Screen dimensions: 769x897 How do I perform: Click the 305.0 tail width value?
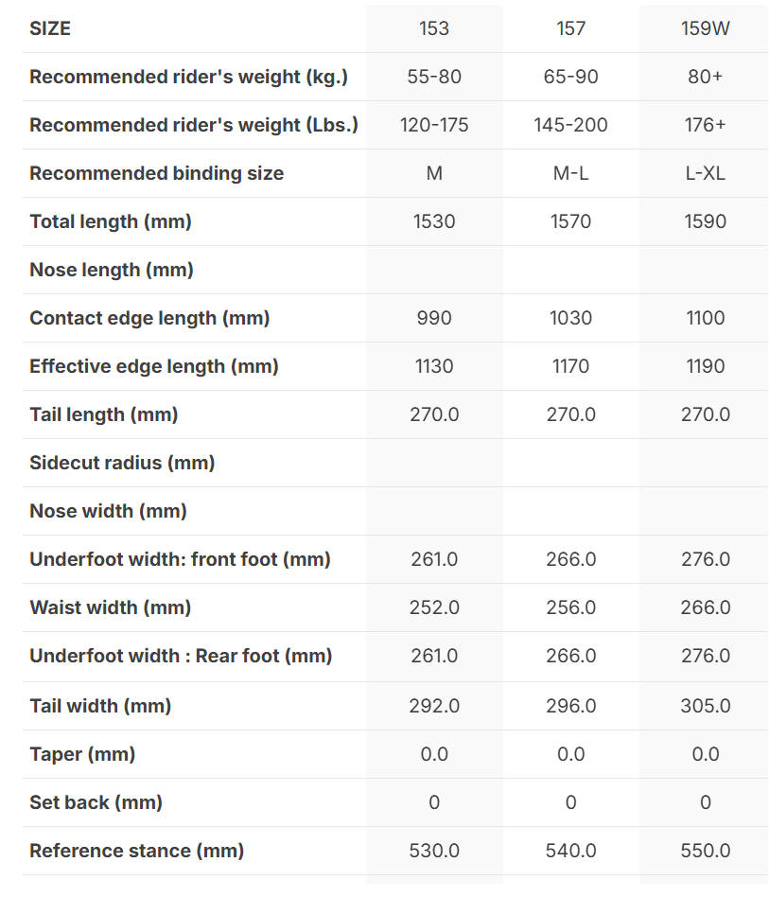[706, 706]
